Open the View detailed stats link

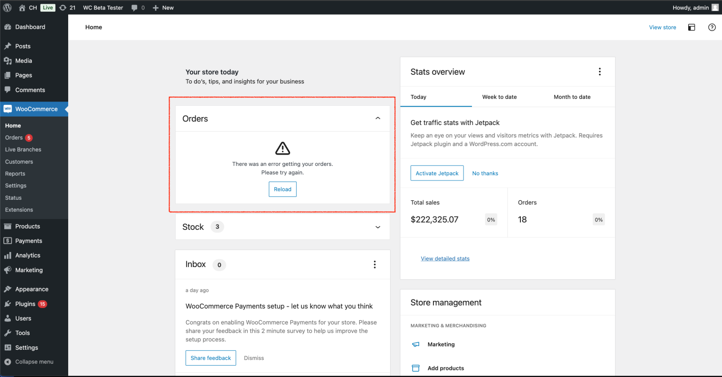click(x=445, y=259)
